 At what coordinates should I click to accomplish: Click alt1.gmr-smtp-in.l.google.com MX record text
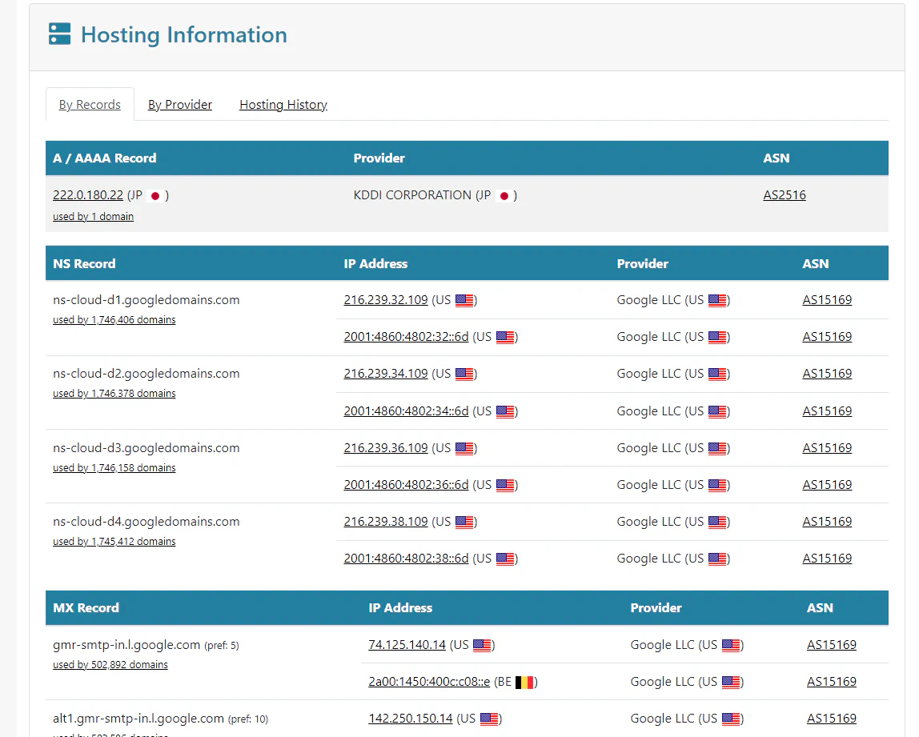[138, 719]
